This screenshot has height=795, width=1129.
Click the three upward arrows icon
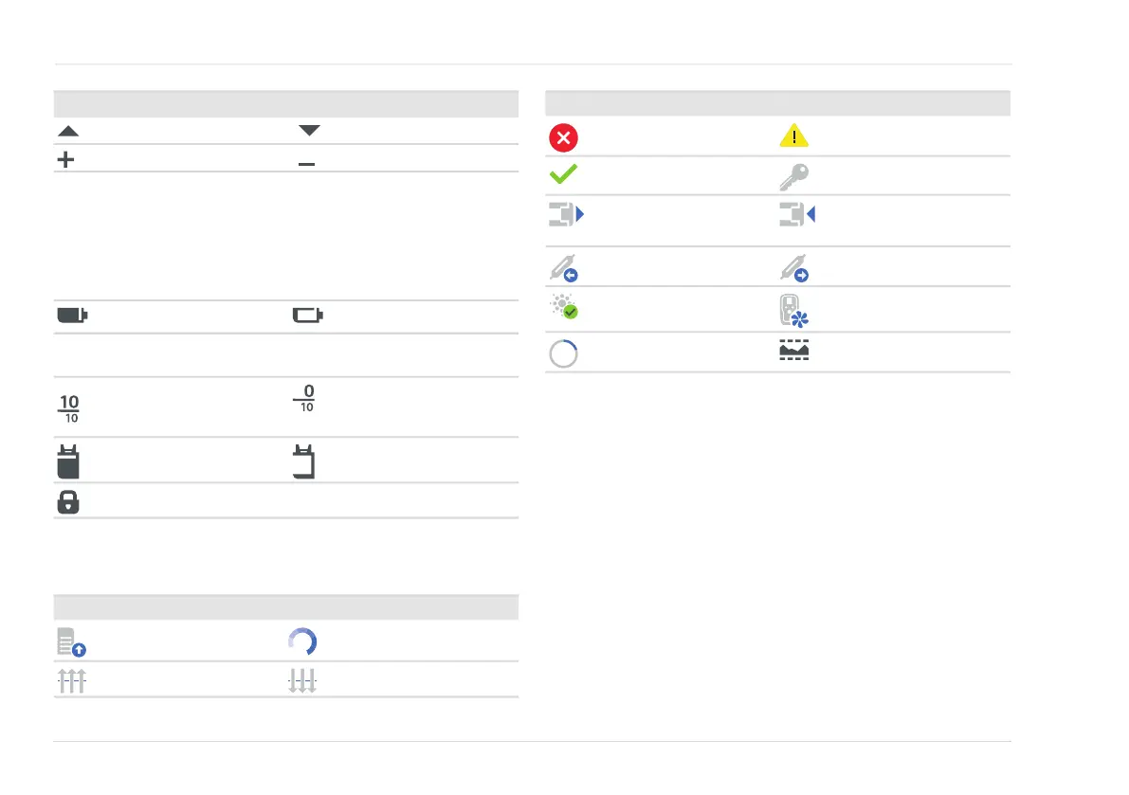pyautogui.click(x=71, y=681)
